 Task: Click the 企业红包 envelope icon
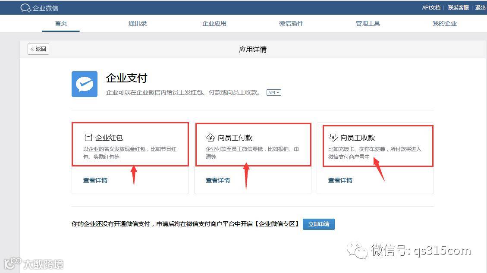pos(88,137)
